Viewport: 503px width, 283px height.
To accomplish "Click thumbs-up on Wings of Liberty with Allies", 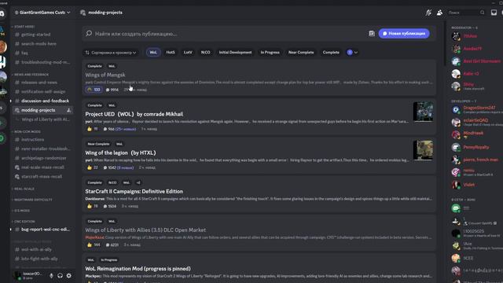I will [94, 244].
